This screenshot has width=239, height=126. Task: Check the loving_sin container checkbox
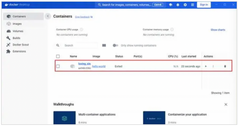pyautogui.click(x=58, y=66)
